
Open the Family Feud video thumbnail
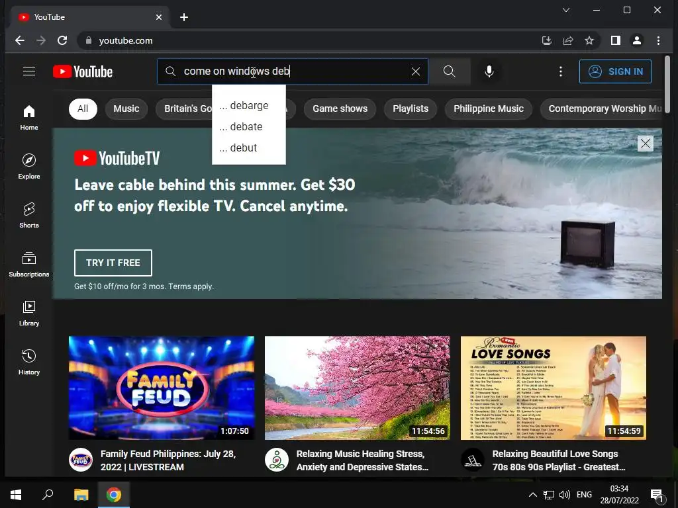pos(162,388)
